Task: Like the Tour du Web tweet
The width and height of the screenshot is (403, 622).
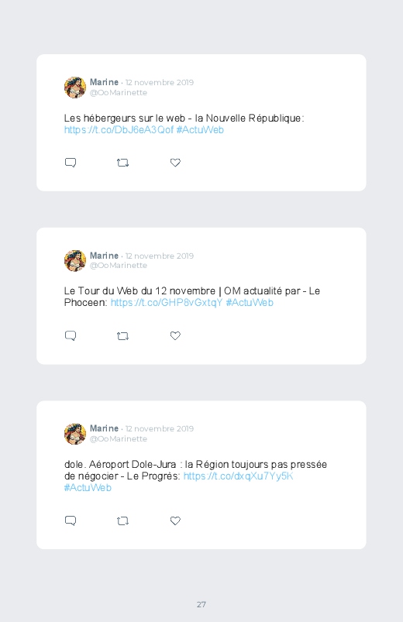Action: [175, 335]
